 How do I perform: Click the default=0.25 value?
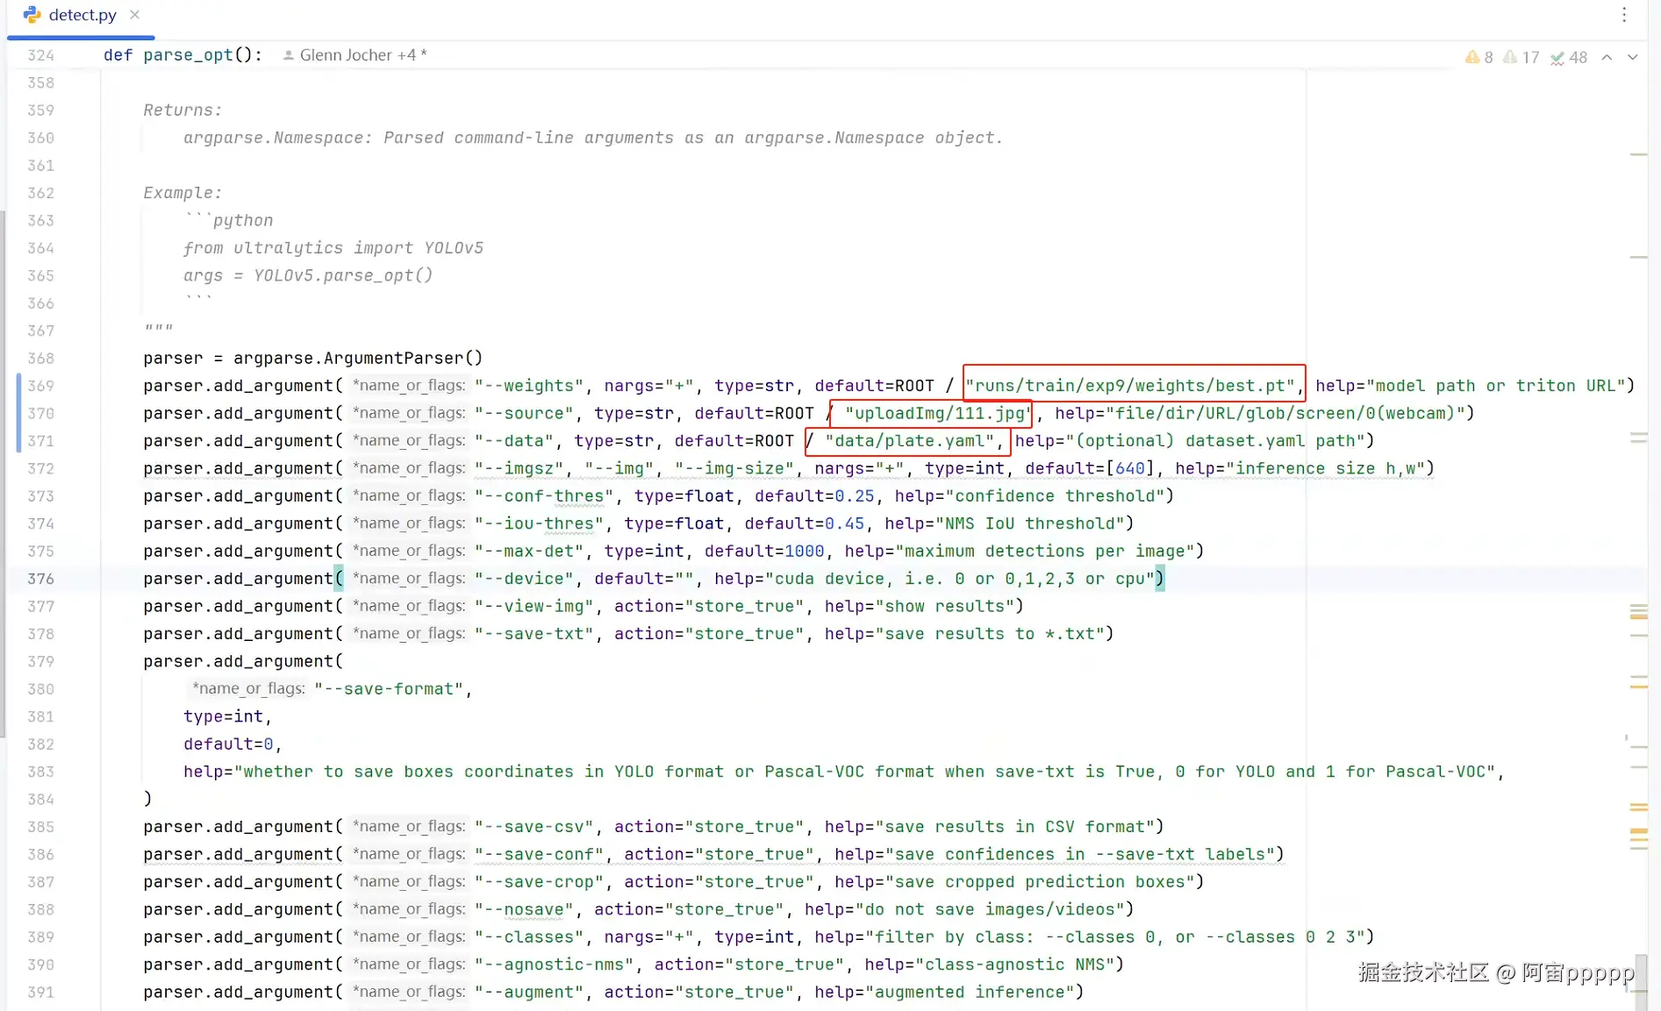814,496
